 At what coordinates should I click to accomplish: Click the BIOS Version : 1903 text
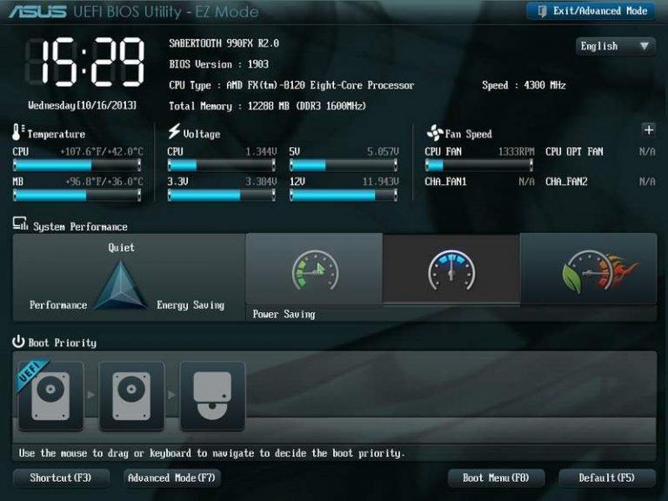point(219,64)
